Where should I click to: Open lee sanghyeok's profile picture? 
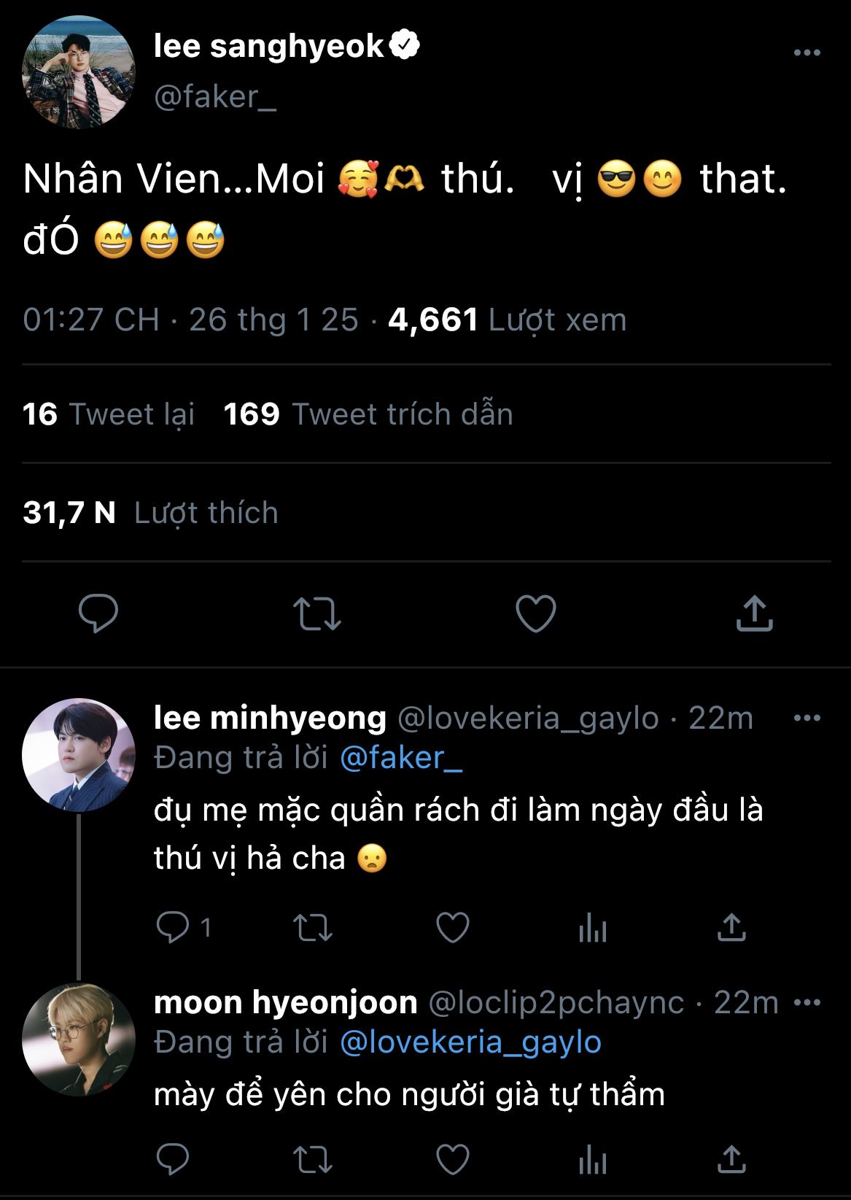point(79,71)
